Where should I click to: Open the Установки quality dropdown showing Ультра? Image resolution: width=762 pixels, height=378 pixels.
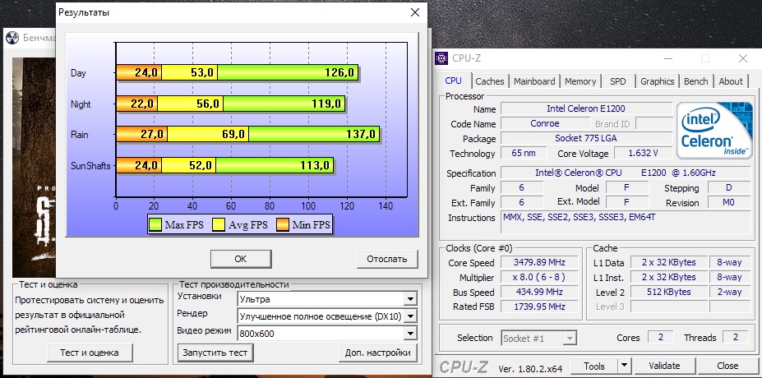(x=326, y=298)
